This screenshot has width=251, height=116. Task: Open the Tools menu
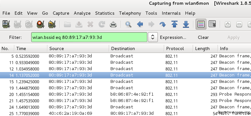(151, 13)
